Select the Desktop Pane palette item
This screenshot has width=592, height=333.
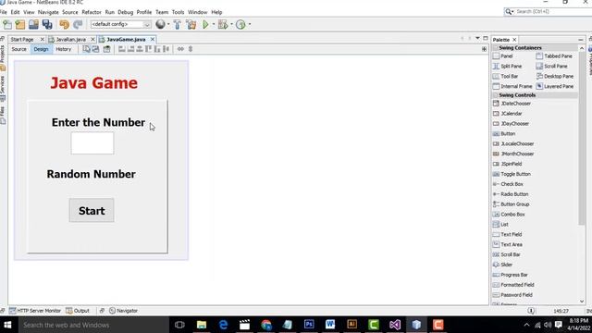tap(555, 76)
